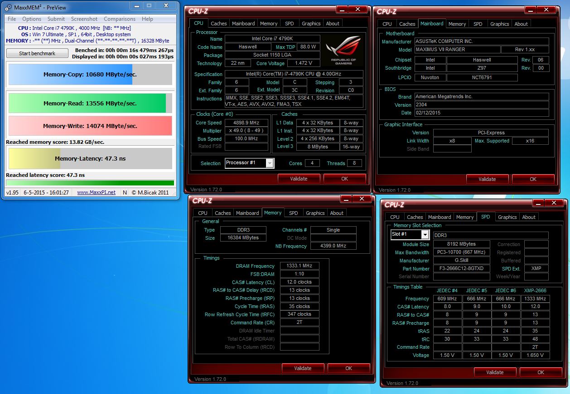Click the MAXIMUS VII RANGER model field
This screenshot has width=570, height=394.
[x=457, y=50]
